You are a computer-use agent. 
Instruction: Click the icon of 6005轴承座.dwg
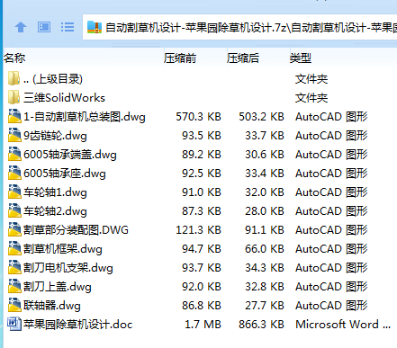click(14, 173)
